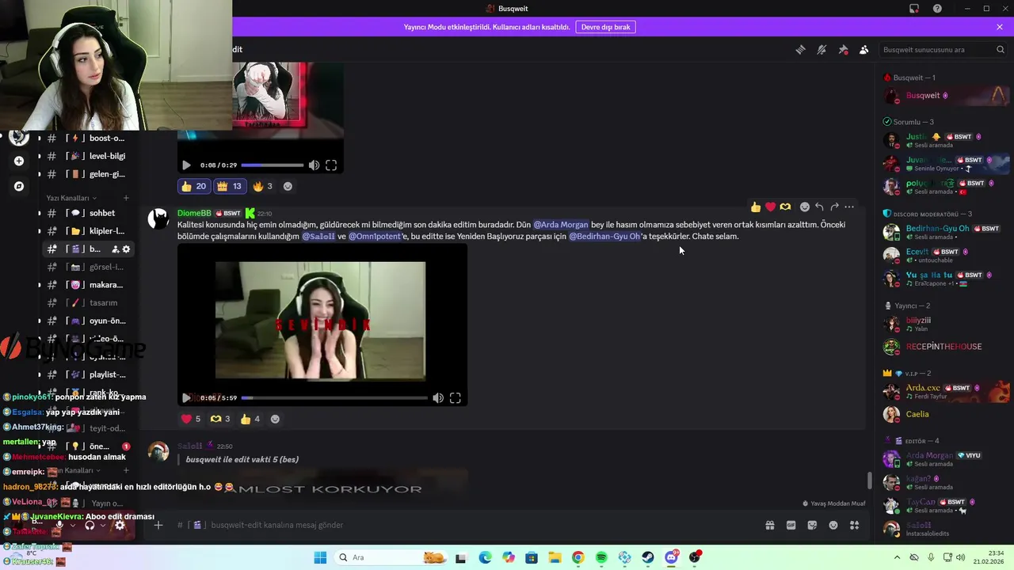The width and height of the screenshot is (1014, 570).
Task: Upload attachment with plus button
Action: pyautogui.click(x=158, y=525)
